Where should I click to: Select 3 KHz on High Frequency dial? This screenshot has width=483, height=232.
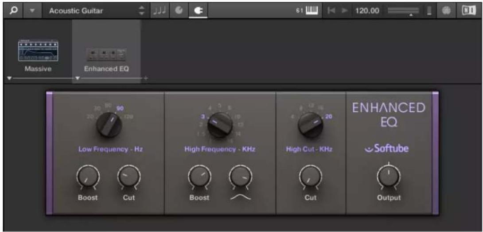[203, 117]
